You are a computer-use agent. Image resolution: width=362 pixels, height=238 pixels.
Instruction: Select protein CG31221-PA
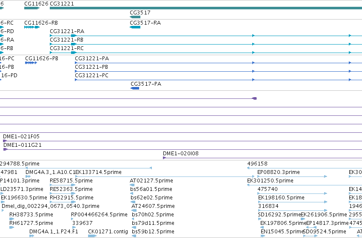92,59
